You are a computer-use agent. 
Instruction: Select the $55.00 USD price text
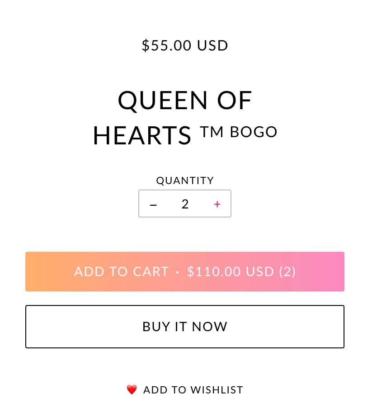pyautogui.click(x=185, y=46)
